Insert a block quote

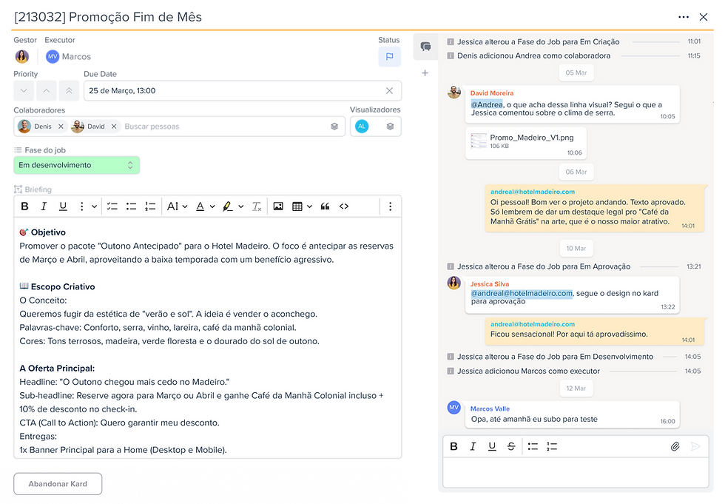pos(325,206)
